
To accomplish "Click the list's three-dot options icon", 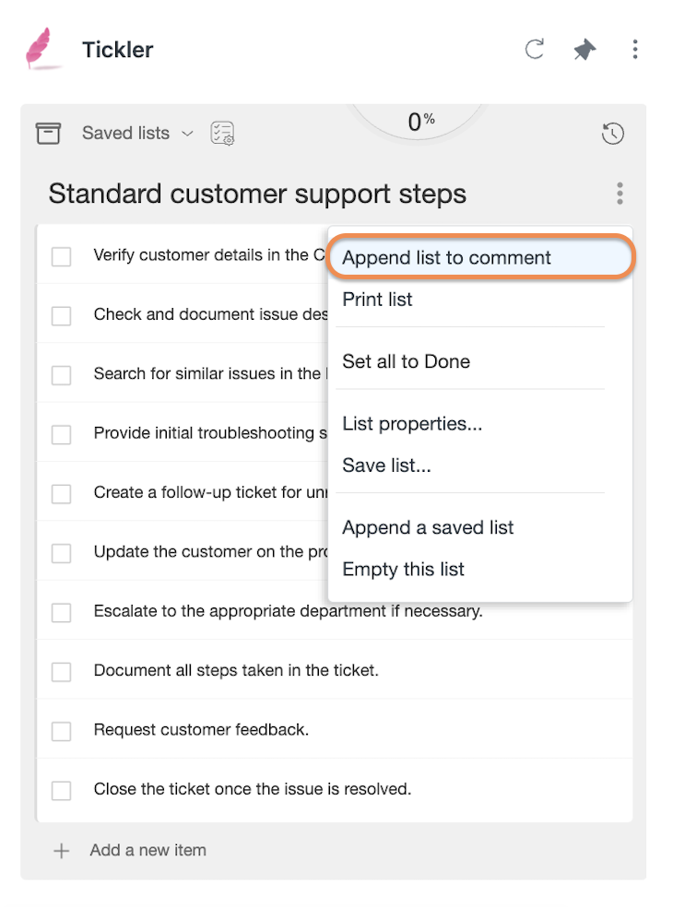I will [x=620, y=194].
